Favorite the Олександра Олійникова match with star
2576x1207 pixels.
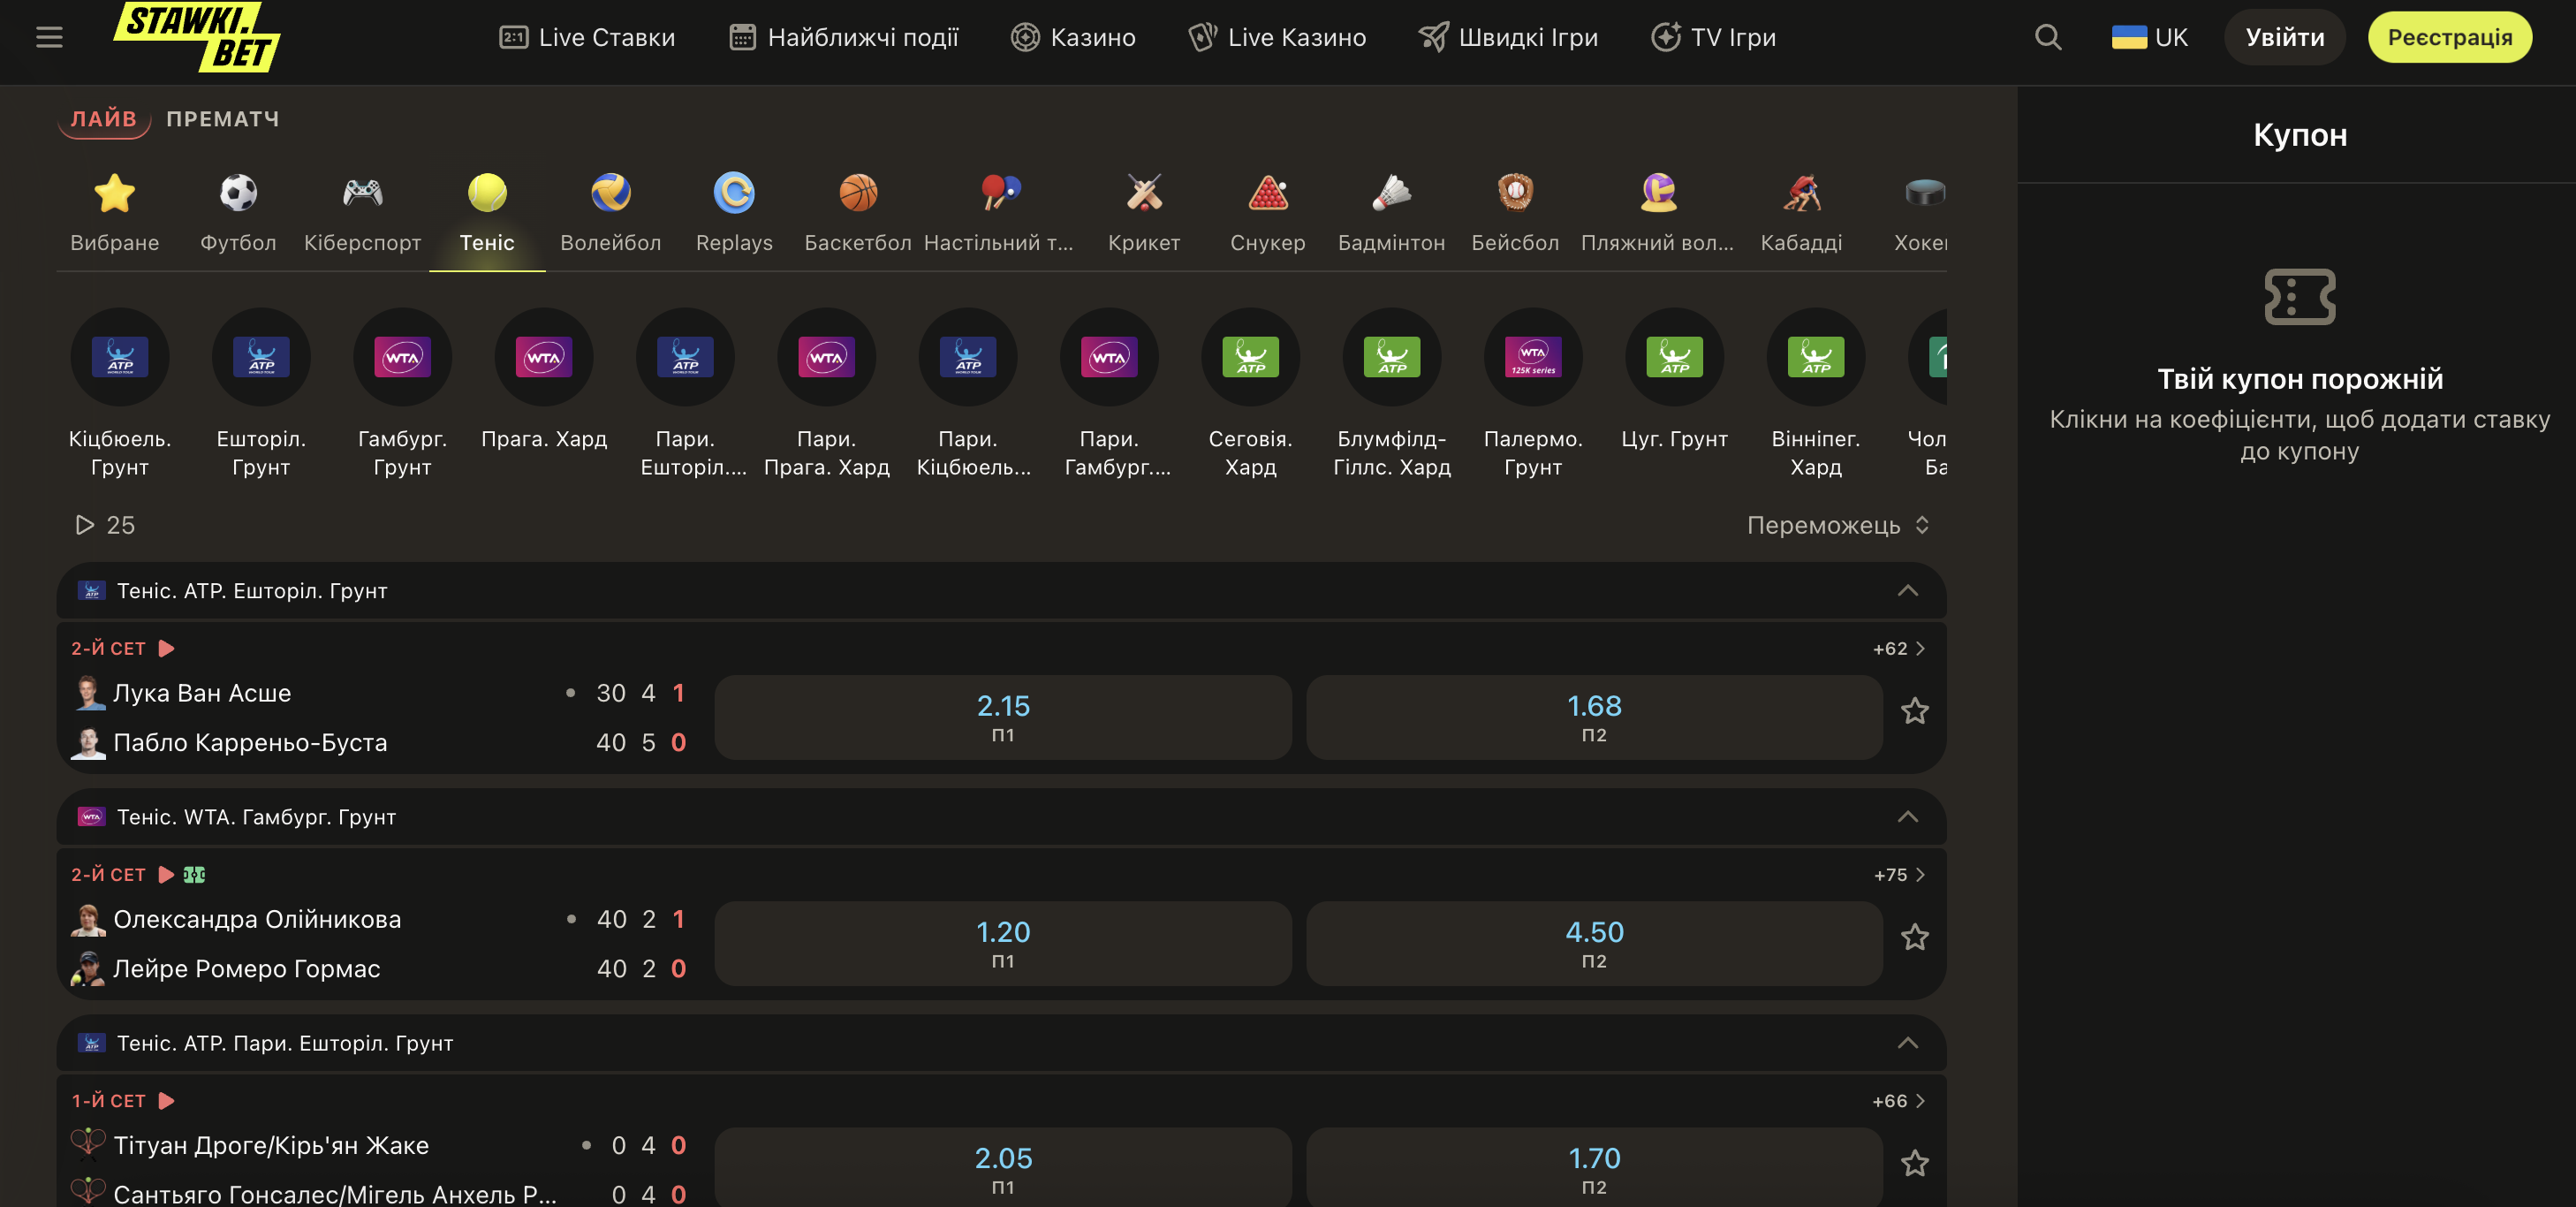1914,937
